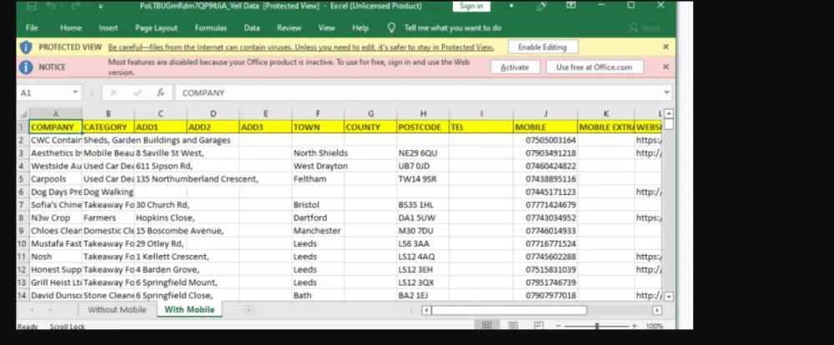Add a new sheet with the plus icon

249,310
